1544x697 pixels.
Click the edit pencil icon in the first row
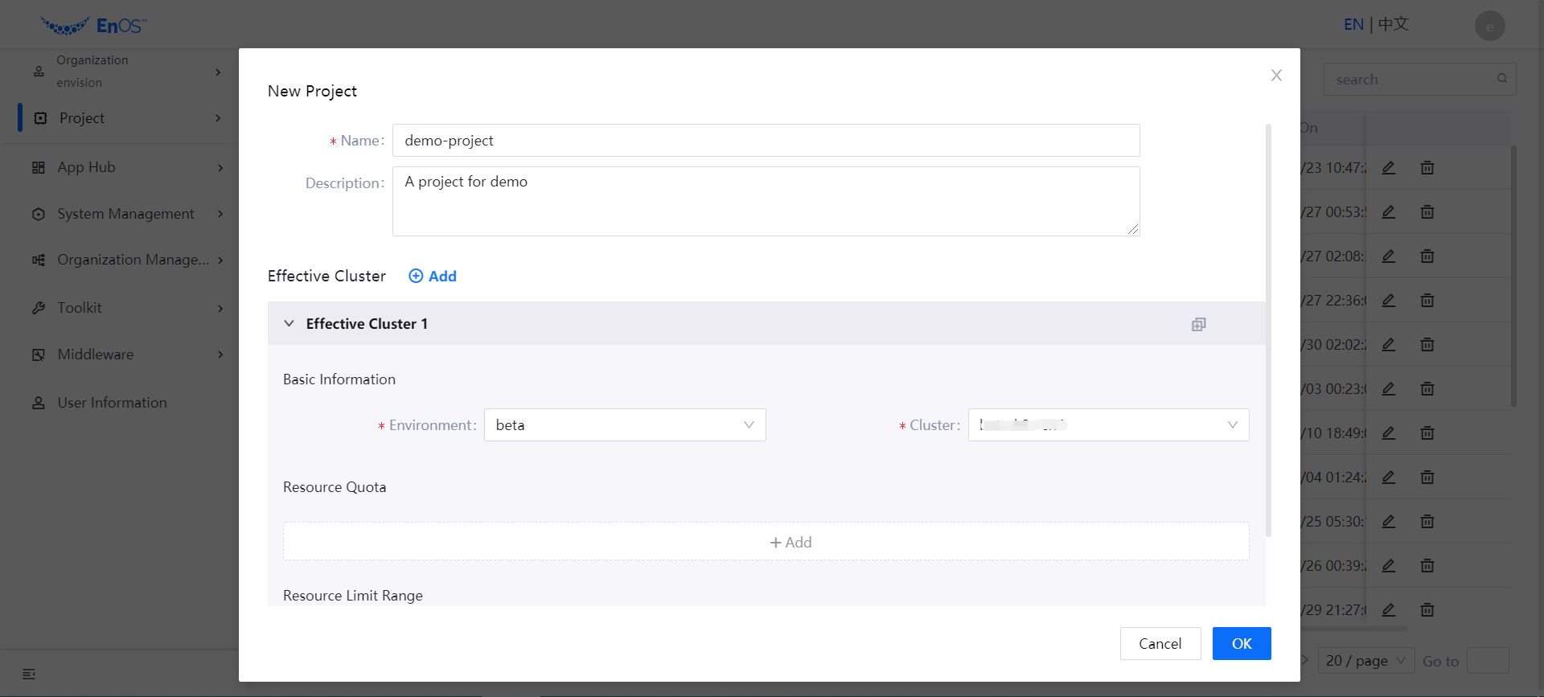click(x=1388, y=168)
